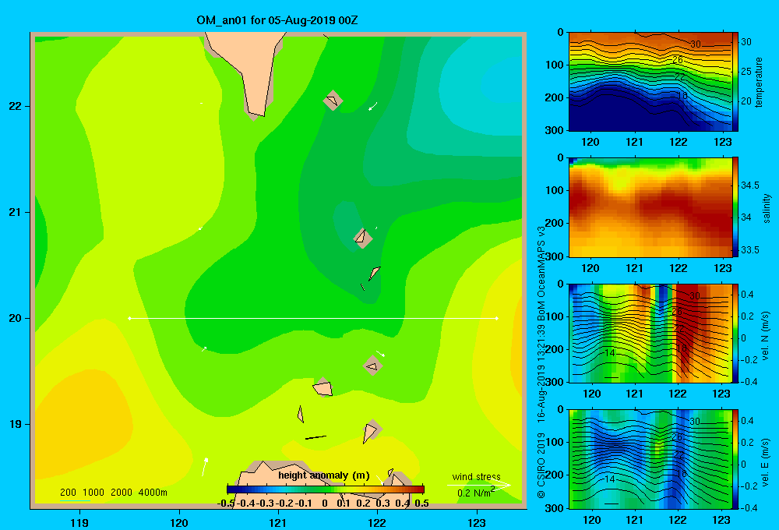
Task: Click the main map longitude label '123'
Action: click(x=477, y=522)
